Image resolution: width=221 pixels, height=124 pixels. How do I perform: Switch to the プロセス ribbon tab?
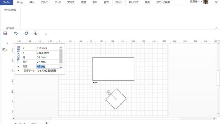coord(71,2)
